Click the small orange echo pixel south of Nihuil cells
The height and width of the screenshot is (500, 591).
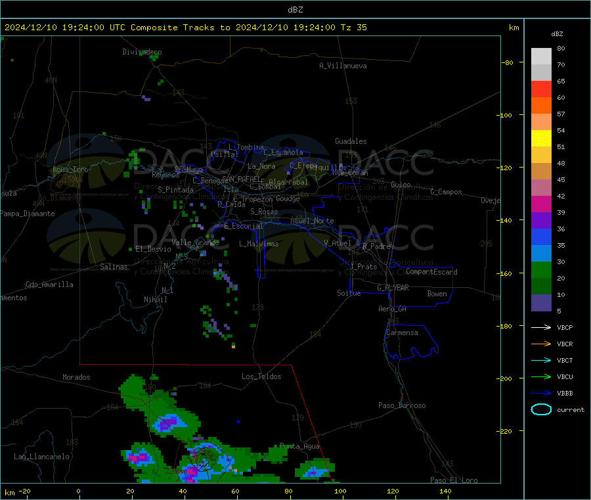tap(233, 346)
